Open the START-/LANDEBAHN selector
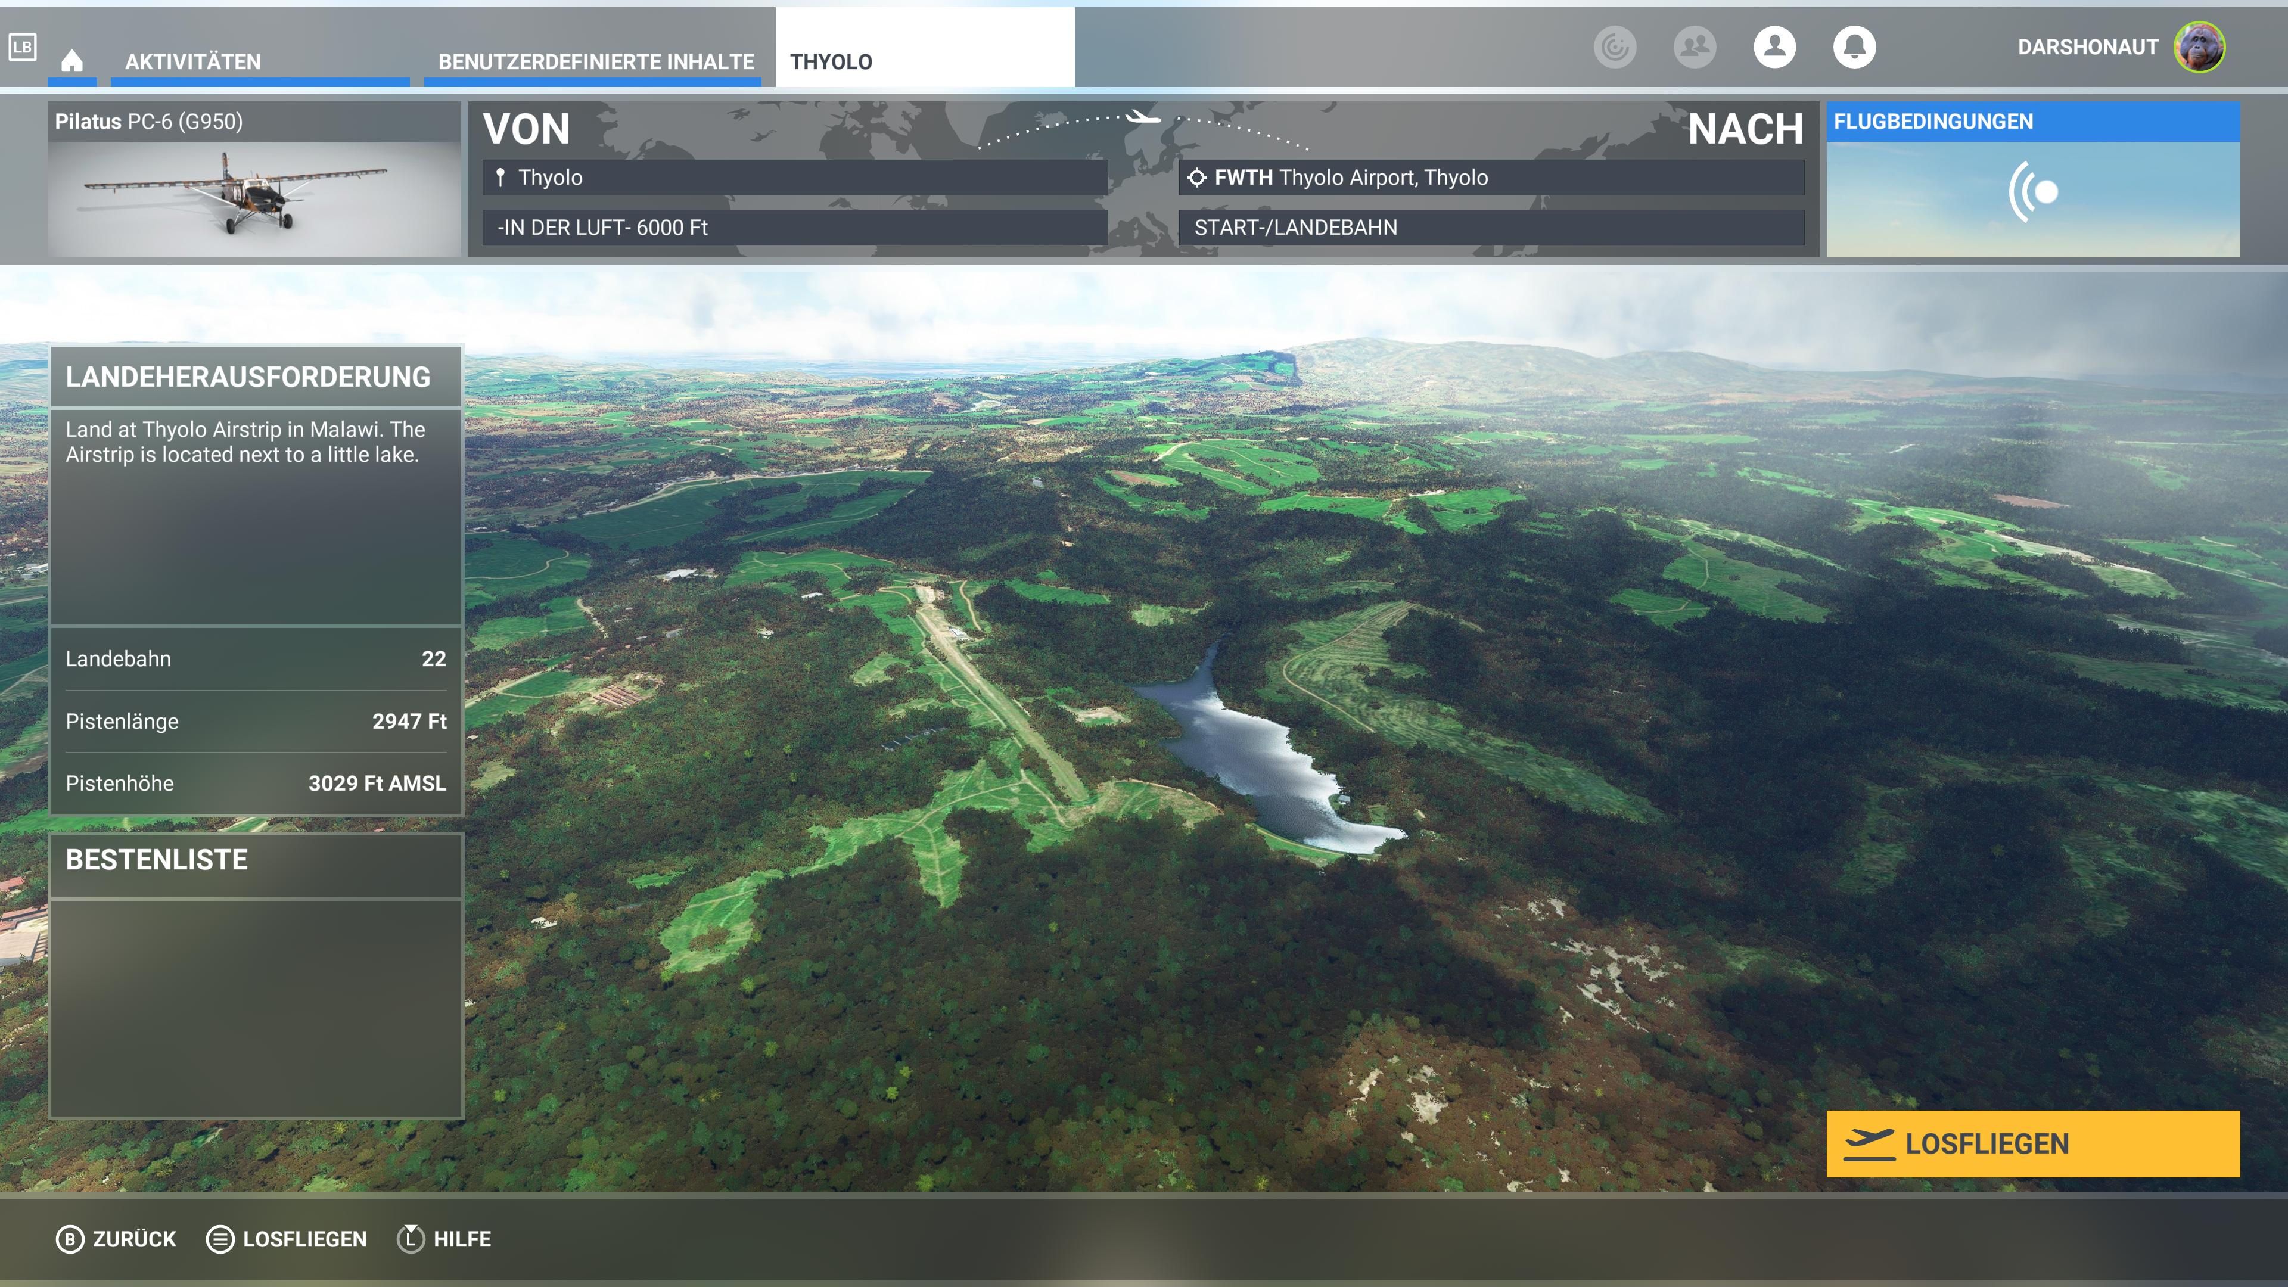 pos(1491,228)
